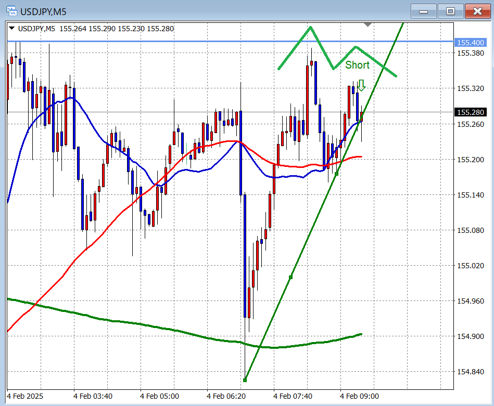Screen dimensions: 494x406
Task: Click the green zigzag drawing peak
Action: 310,27
